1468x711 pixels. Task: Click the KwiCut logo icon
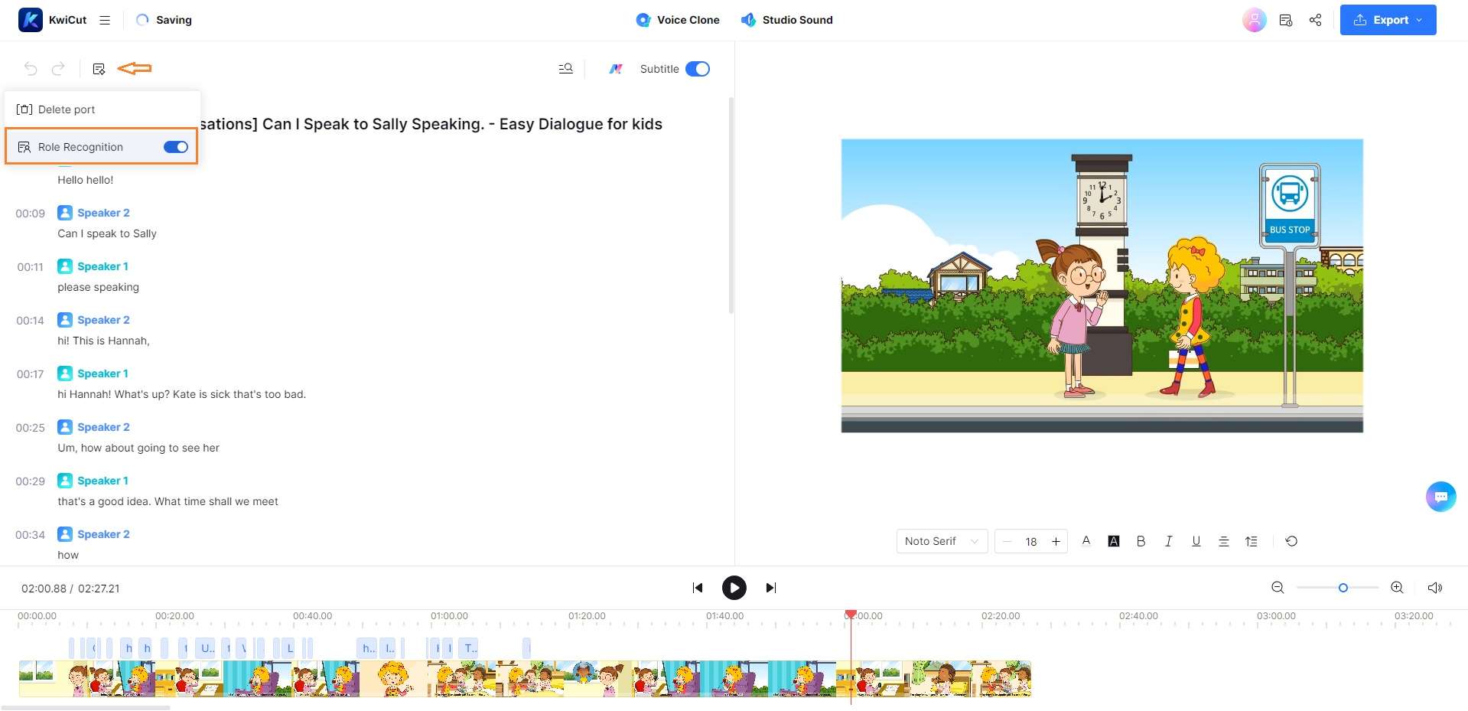(x=31, y=20)
